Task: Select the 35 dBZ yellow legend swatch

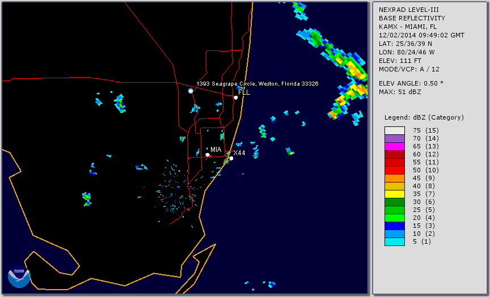Action: (x=395, y=194)
